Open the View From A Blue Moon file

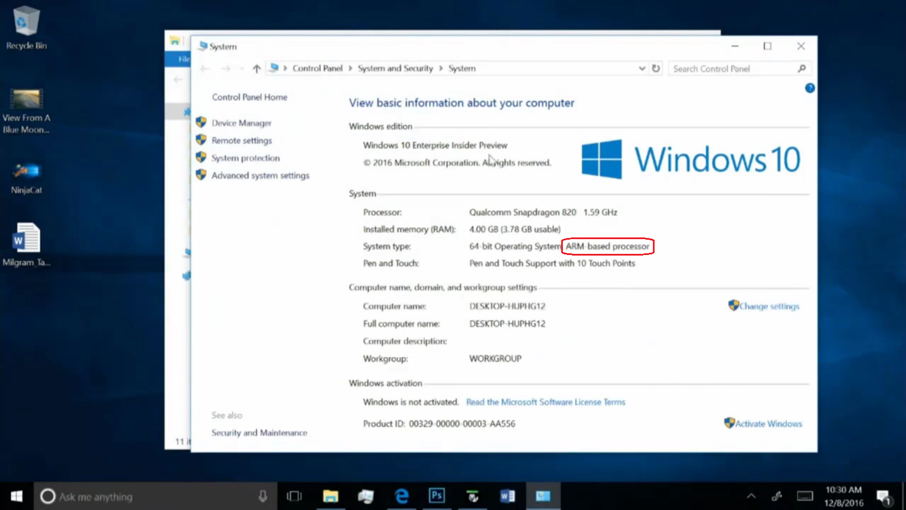(26, 112)
